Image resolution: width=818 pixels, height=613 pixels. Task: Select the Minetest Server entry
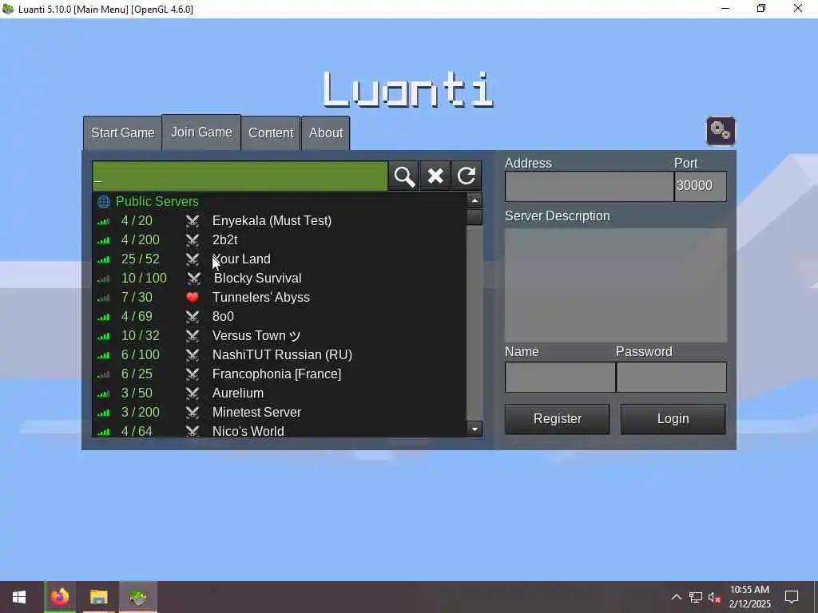(x=280, y=413)
